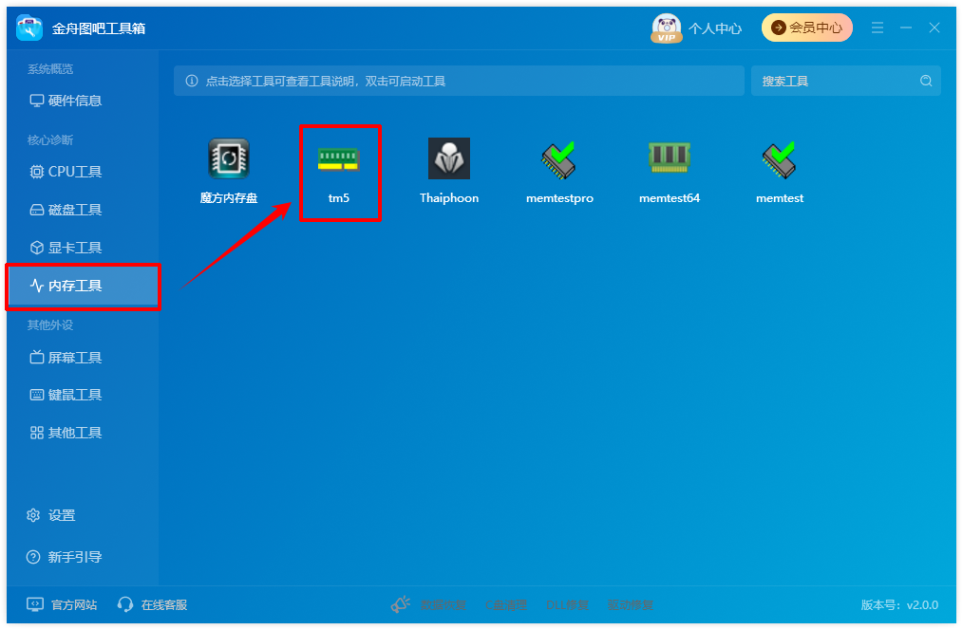963x630 pixels.
Task: Click the 金舟图吧工具箱 app logo
Action: click(x=28, y=28)
